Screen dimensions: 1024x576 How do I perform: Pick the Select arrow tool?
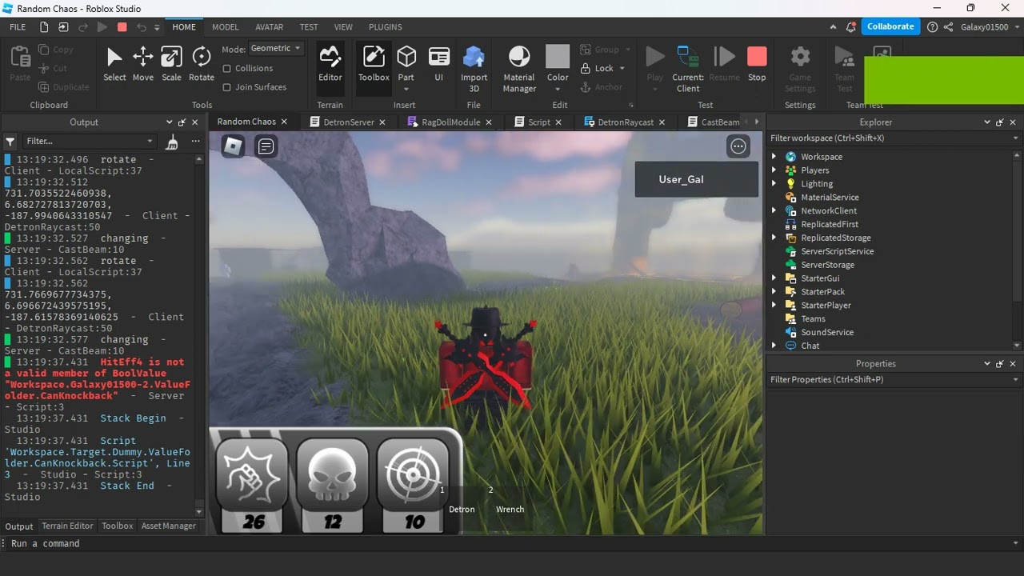[114, 64]
